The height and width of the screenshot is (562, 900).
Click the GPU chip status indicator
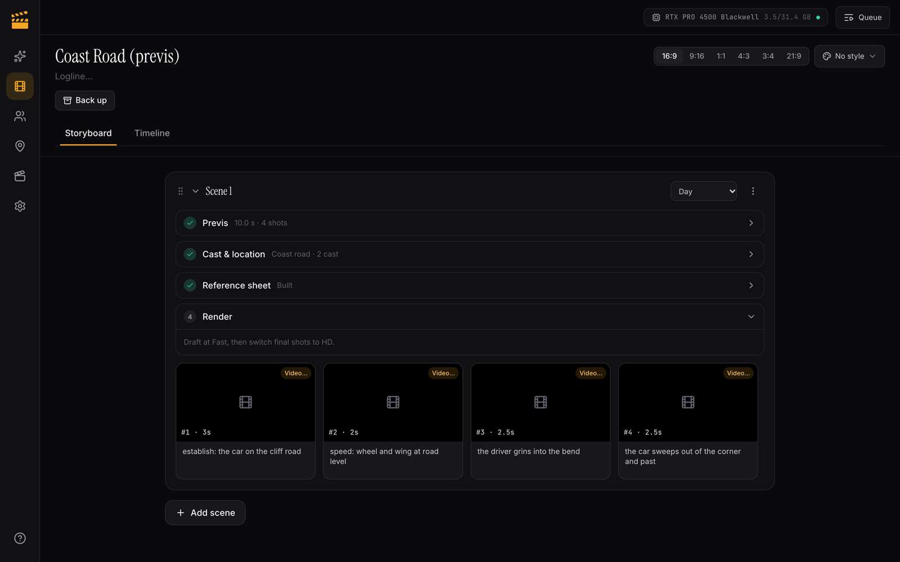pos(736,17)
